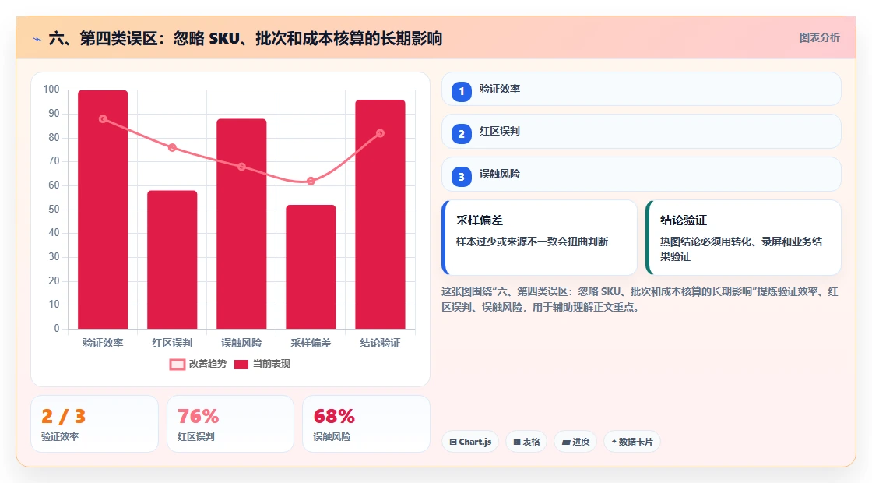Click the Chart.js tag

point(470,442)
